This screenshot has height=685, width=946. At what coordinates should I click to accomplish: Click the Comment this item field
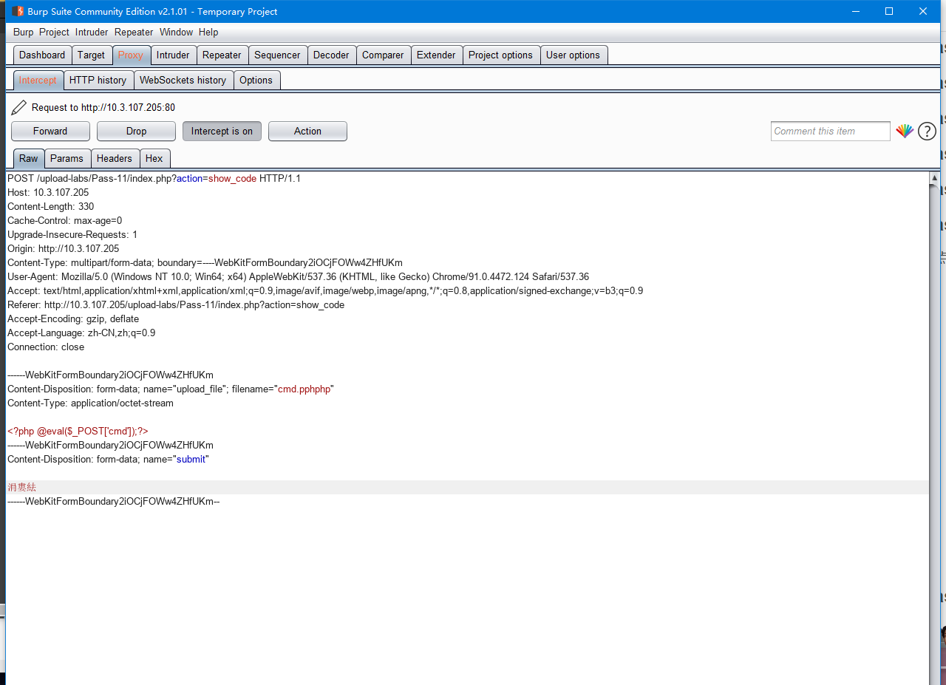coord(830,132)
